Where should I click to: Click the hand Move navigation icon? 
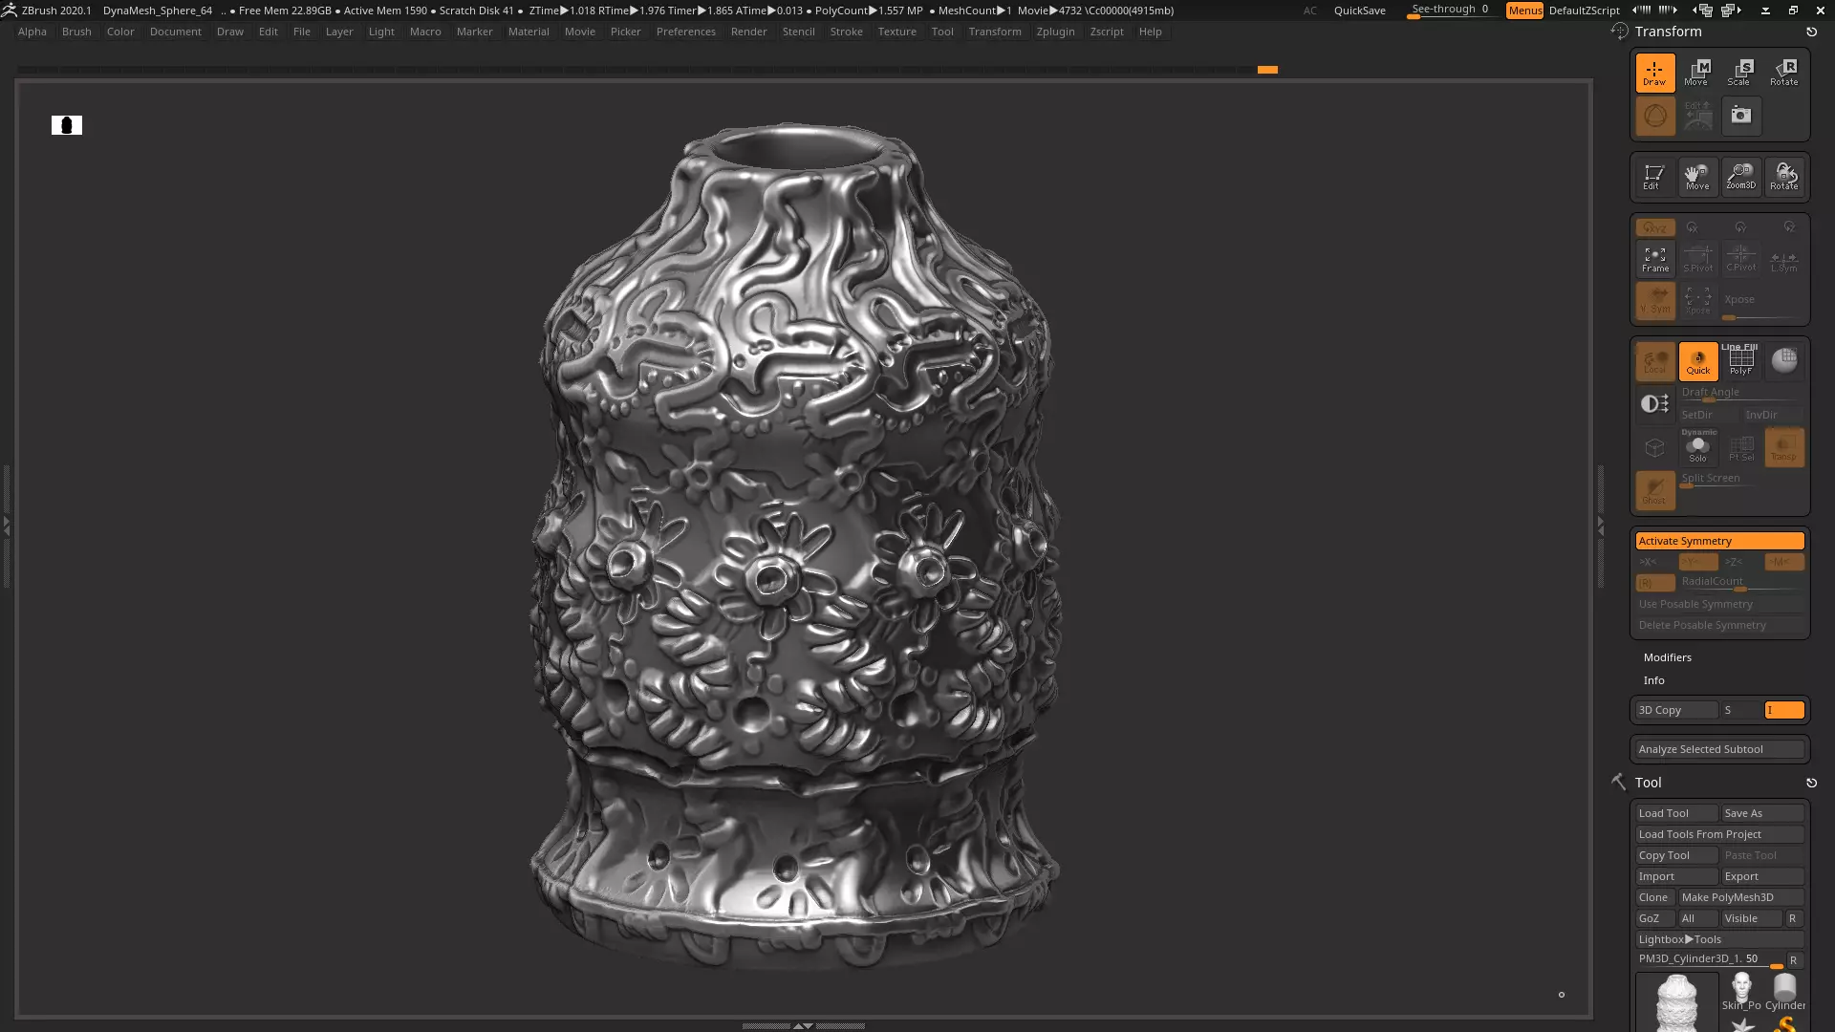click(1697, 176)
